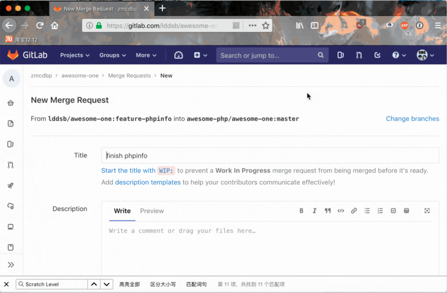Insert a link in the description editor
Image resolution: width=447 pixels, height=293 pixels.
(354, 211)
